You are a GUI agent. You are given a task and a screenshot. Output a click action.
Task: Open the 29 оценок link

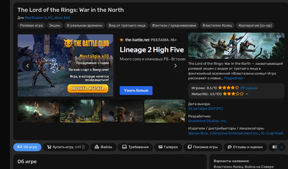pos(249,88)
